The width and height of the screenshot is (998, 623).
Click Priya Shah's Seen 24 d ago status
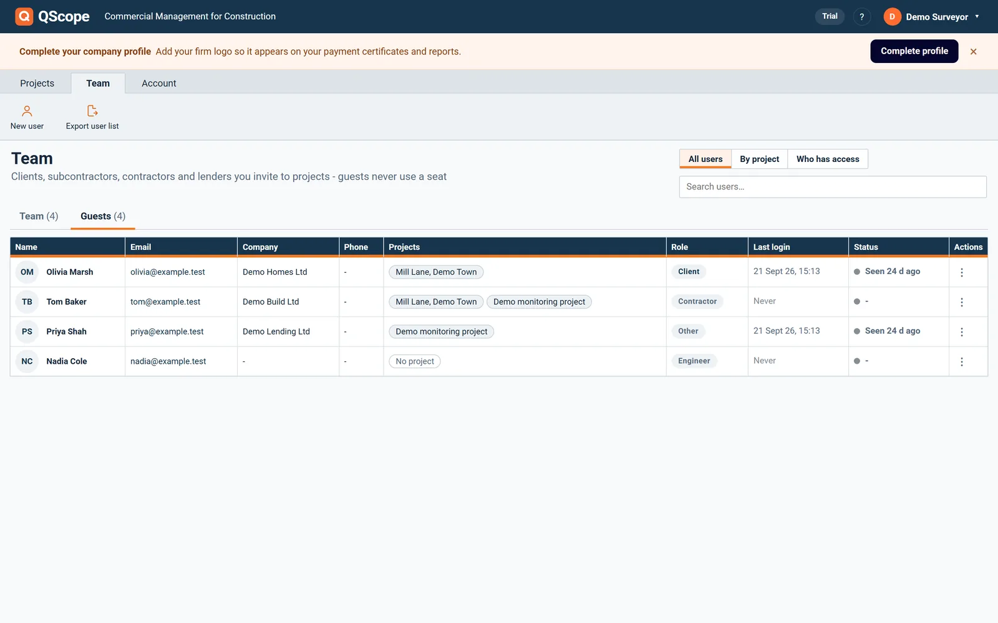pyautogui.click(x=887, y=331)
